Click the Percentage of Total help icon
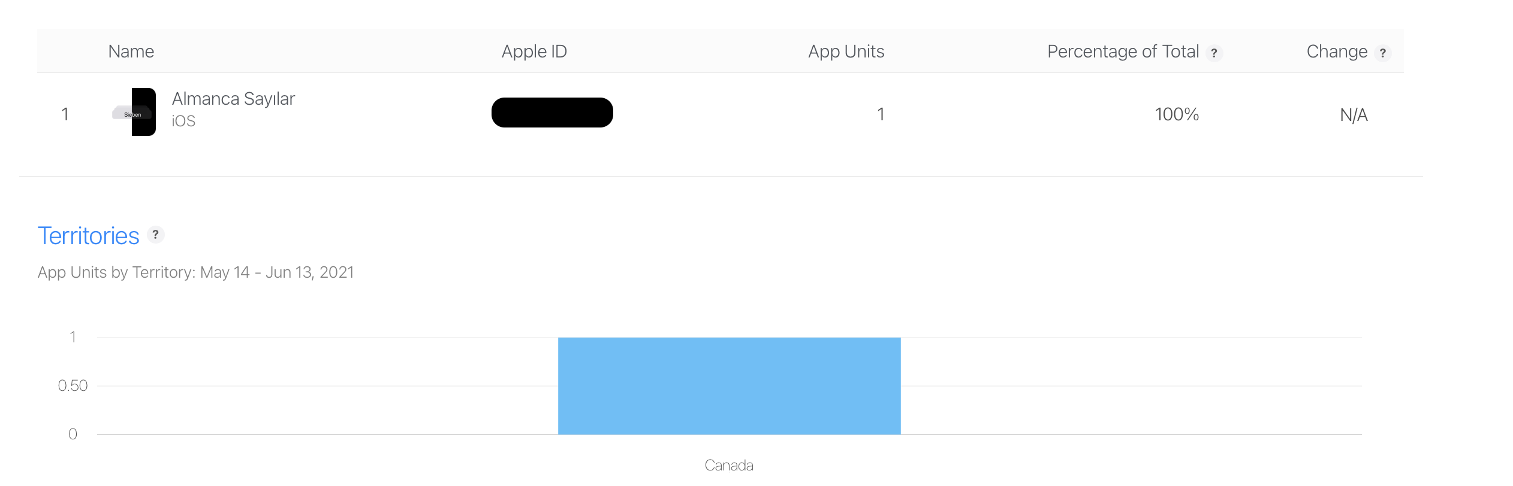1513x486 pixels. tap(1214, 53)
